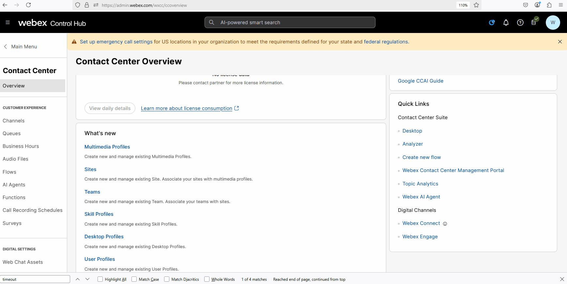Jump to previous find match arrow
The height and width of the screenshot is (284, 567).
click(x=78, y=279)
